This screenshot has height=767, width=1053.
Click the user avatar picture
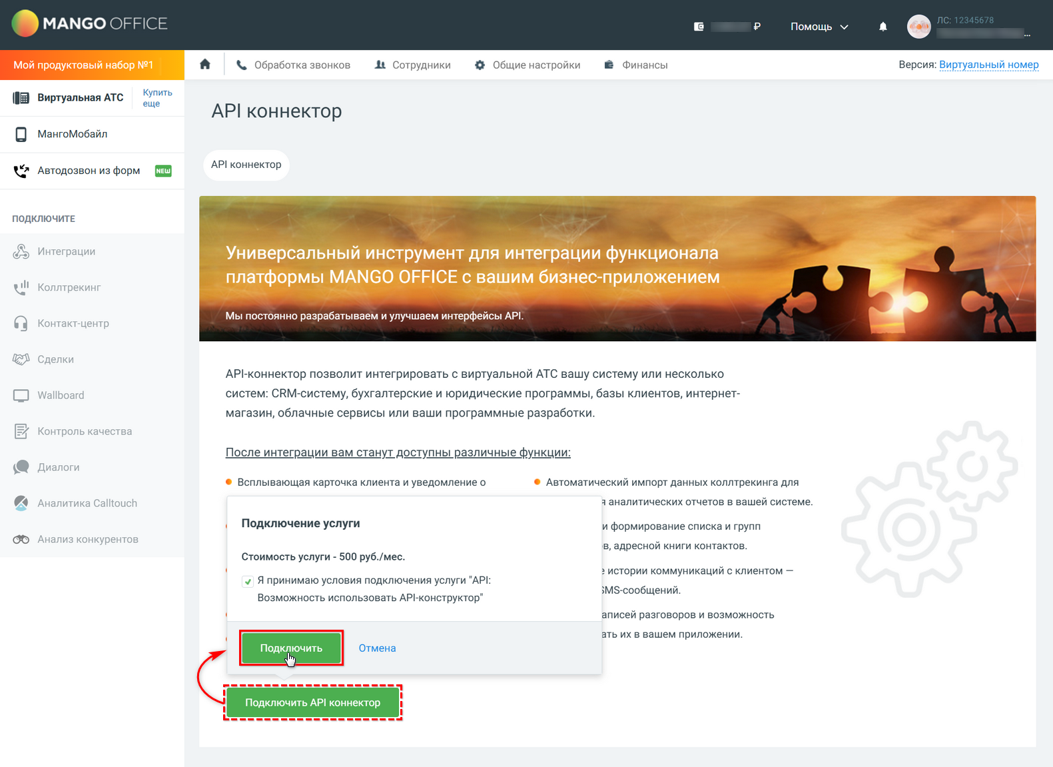tap(918, 27)
